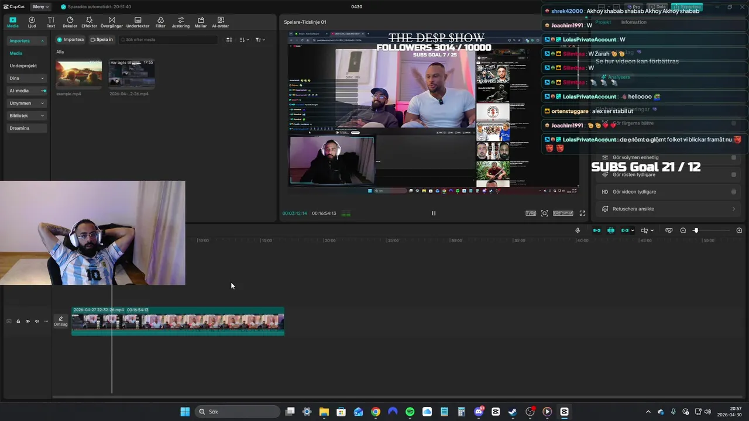Click the microphone voice-over record icon
This screenshot has width=749, height=421.
[x=578, y=230]
